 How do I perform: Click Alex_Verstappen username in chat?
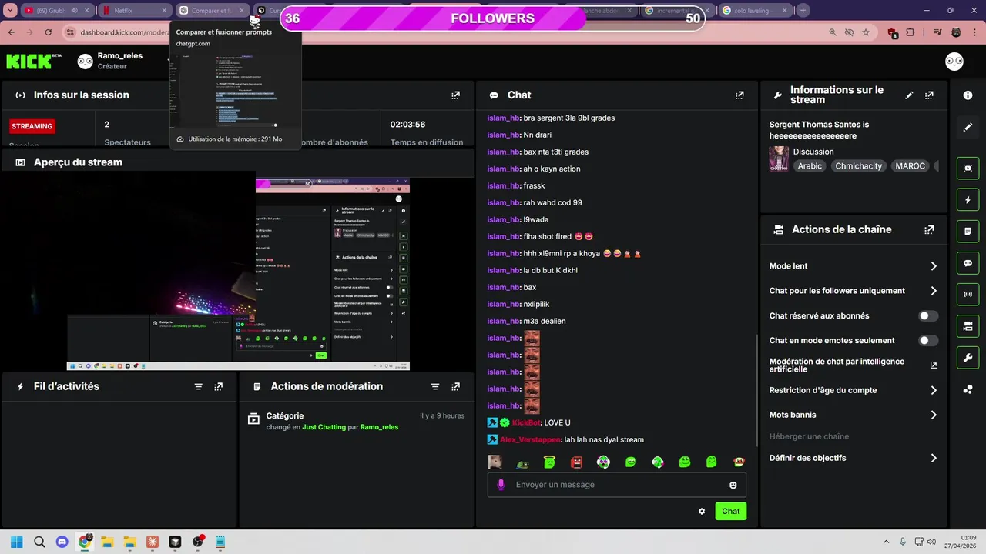pyautogui.click(x=531, y=439)
